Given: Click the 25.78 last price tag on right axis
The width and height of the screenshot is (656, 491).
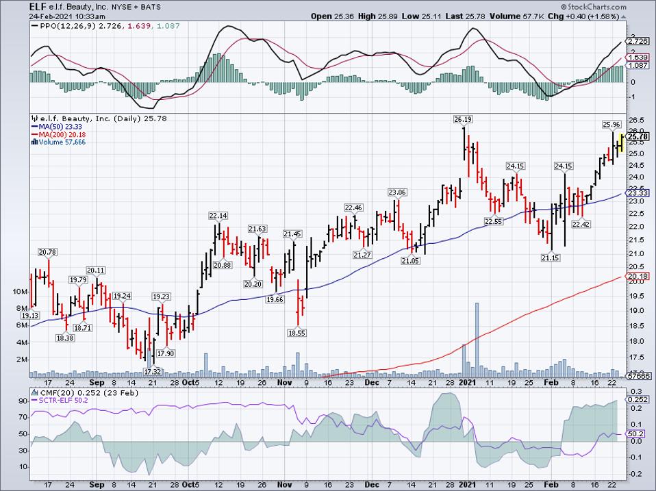Looking at the screenshot, I should (x=638, y=137).
